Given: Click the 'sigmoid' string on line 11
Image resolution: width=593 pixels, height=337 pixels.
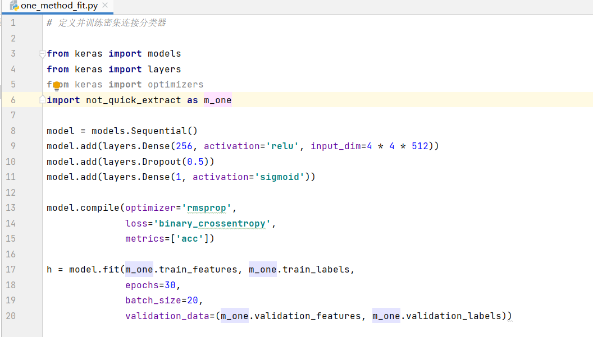Looking at the screenshot, I should point(280,177).
